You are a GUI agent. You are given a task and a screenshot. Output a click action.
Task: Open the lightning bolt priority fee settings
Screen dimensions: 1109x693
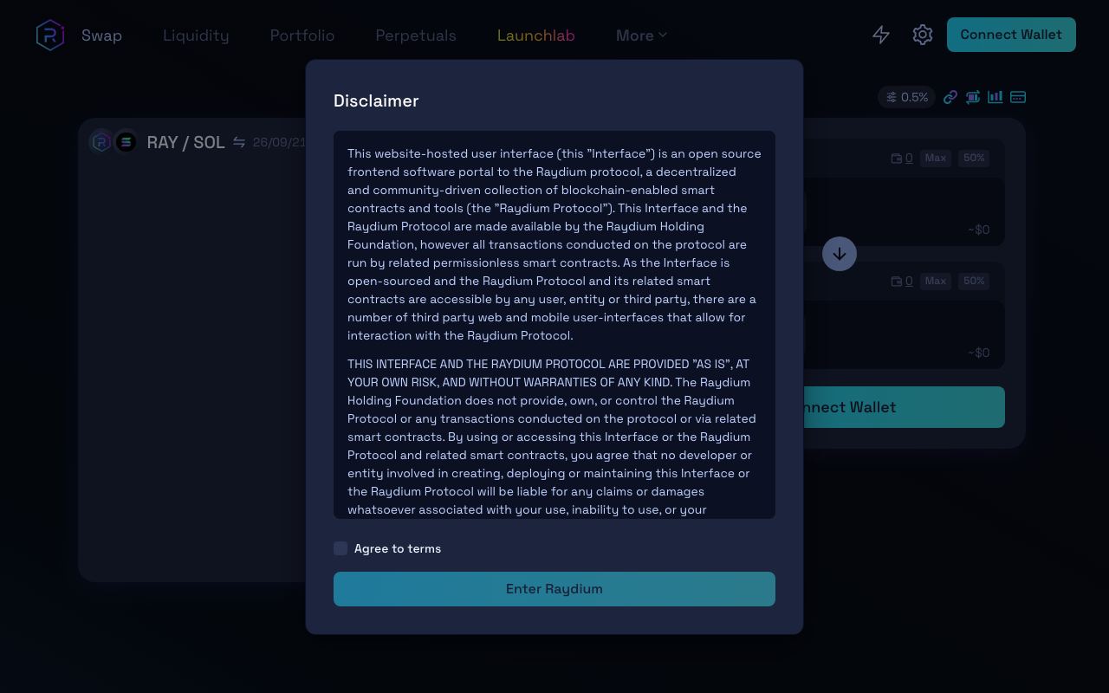click(x=881, y=35)
